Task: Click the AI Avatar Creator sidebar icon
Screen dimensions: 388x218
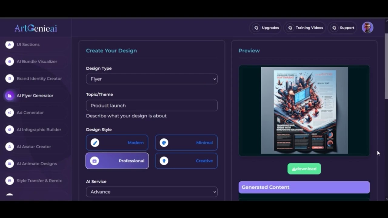Action: (x=9, y=147)
